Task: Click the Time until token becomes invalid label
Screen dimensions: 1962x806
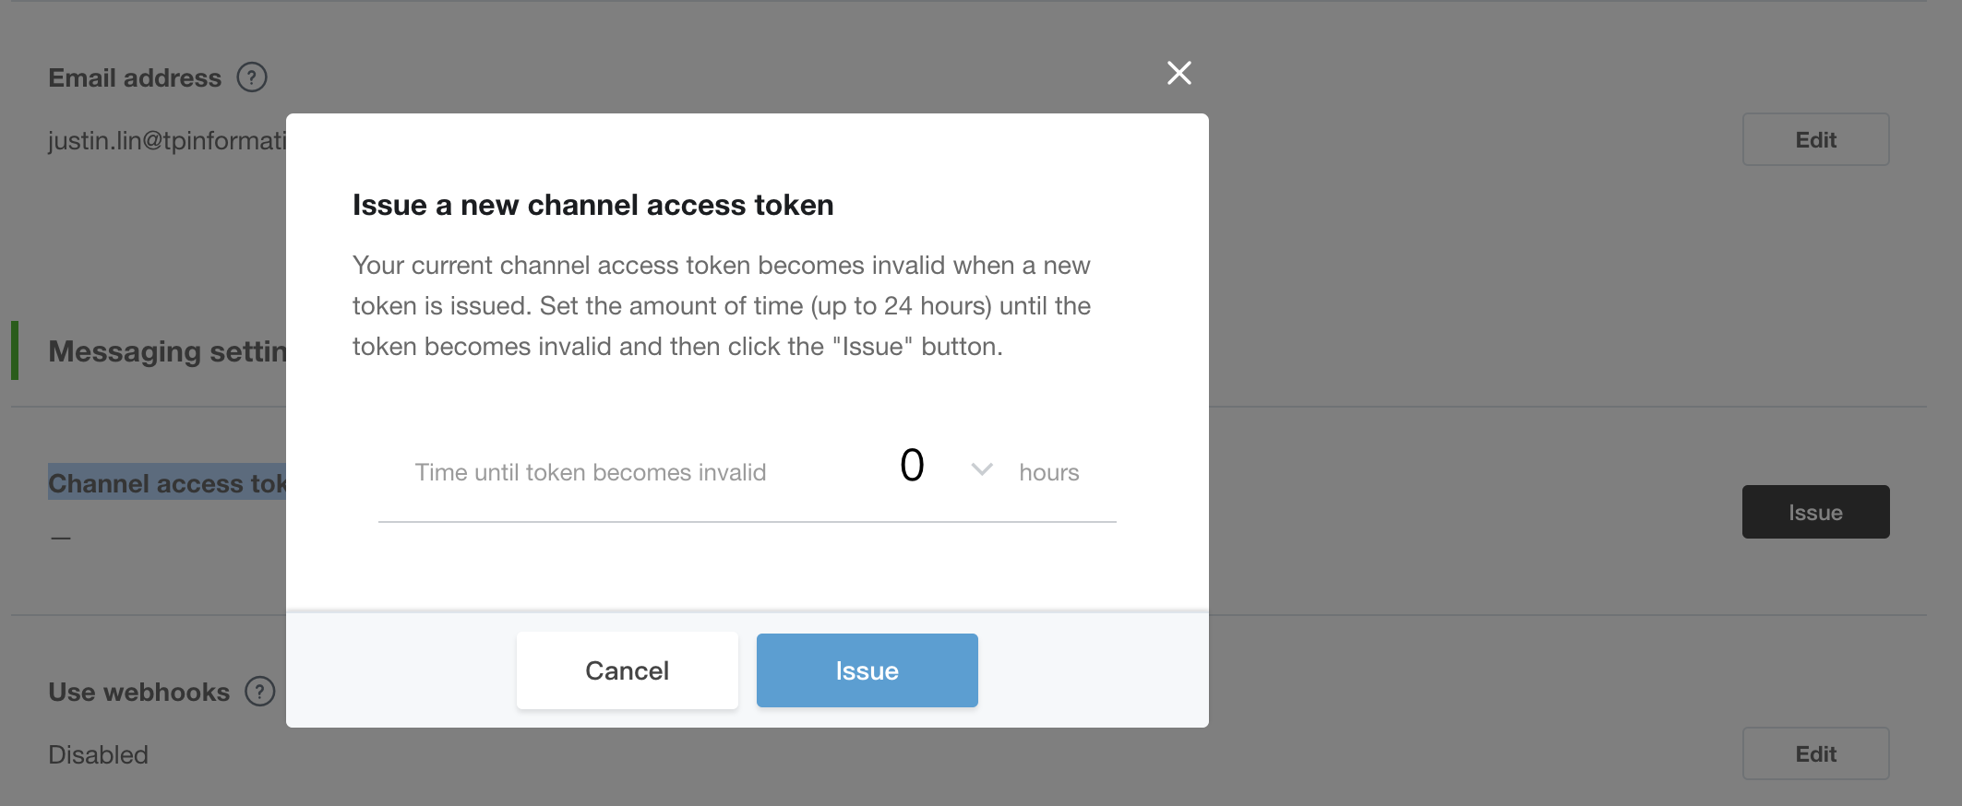Action: click(591, 472)
